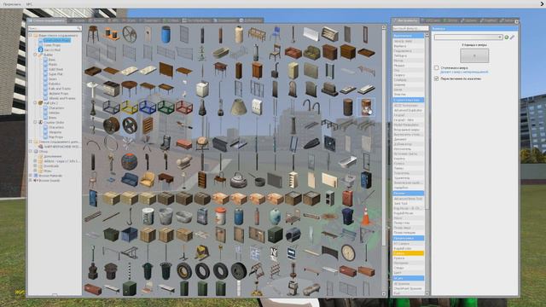Open the spawnlists tab
Image resolution: width=546 pixels, height=307 pixels.
[47, 20]
